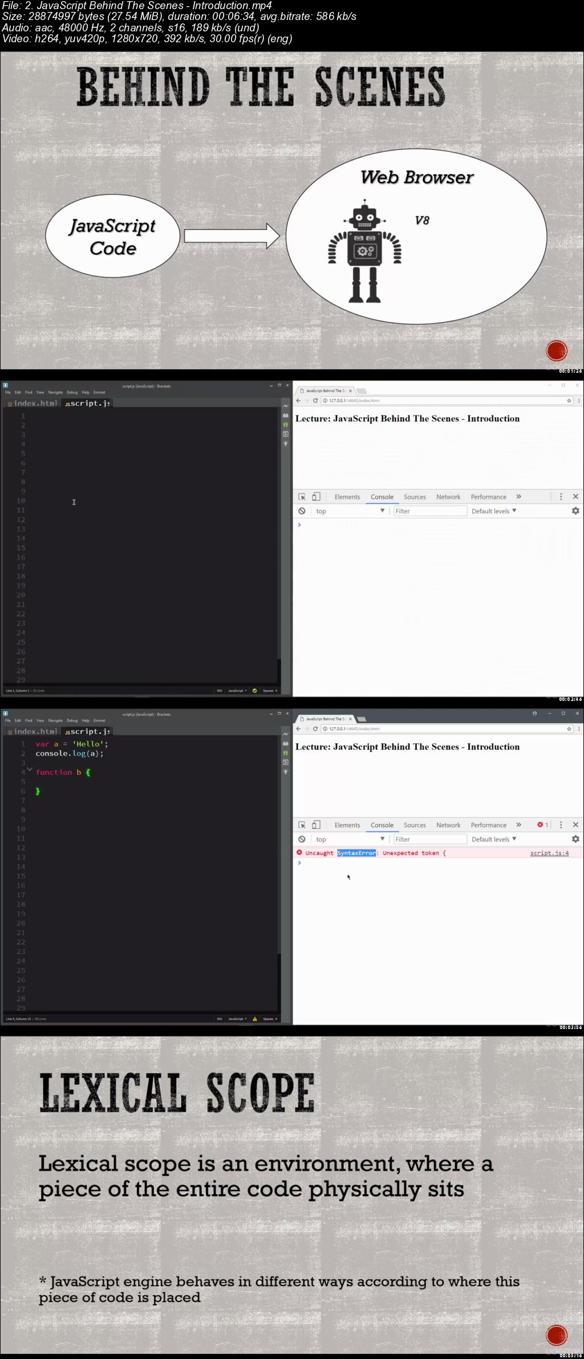Switch to Elements tab in the SyntaxError frame

tap(347, 825)
